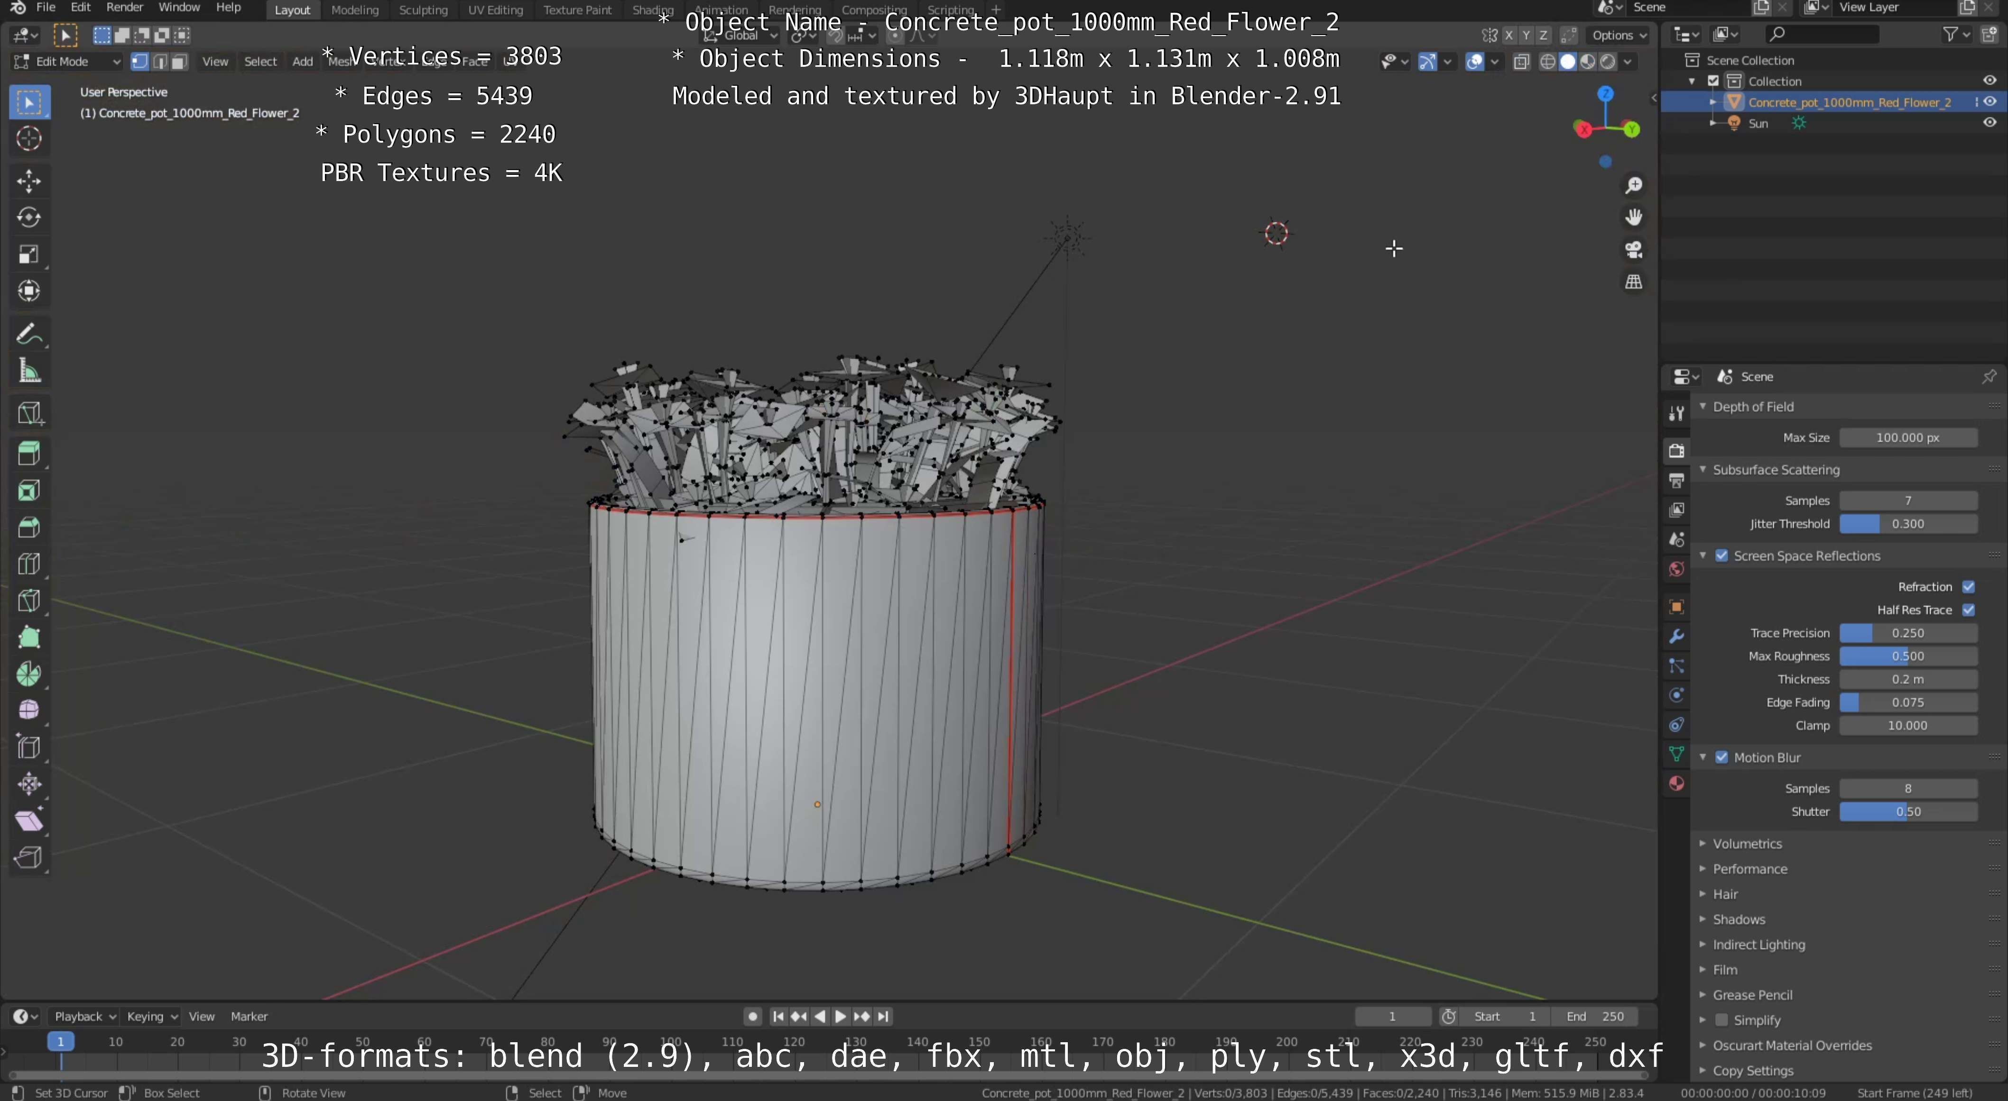This screenshot has width=2008, height=1101.
Task: Click the timeline View menu
Action: (x=201, y=1016)
